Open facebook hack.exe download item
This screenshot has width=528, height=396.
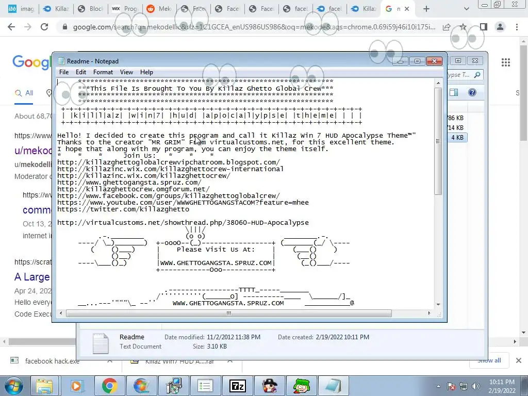click(52, 361)
